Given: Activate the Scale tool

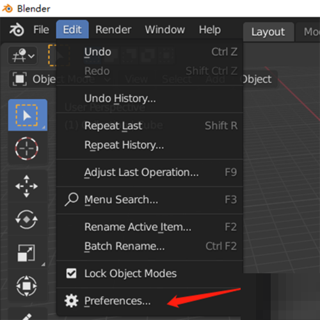Looking at the screenshot, I should click(27, 253).
